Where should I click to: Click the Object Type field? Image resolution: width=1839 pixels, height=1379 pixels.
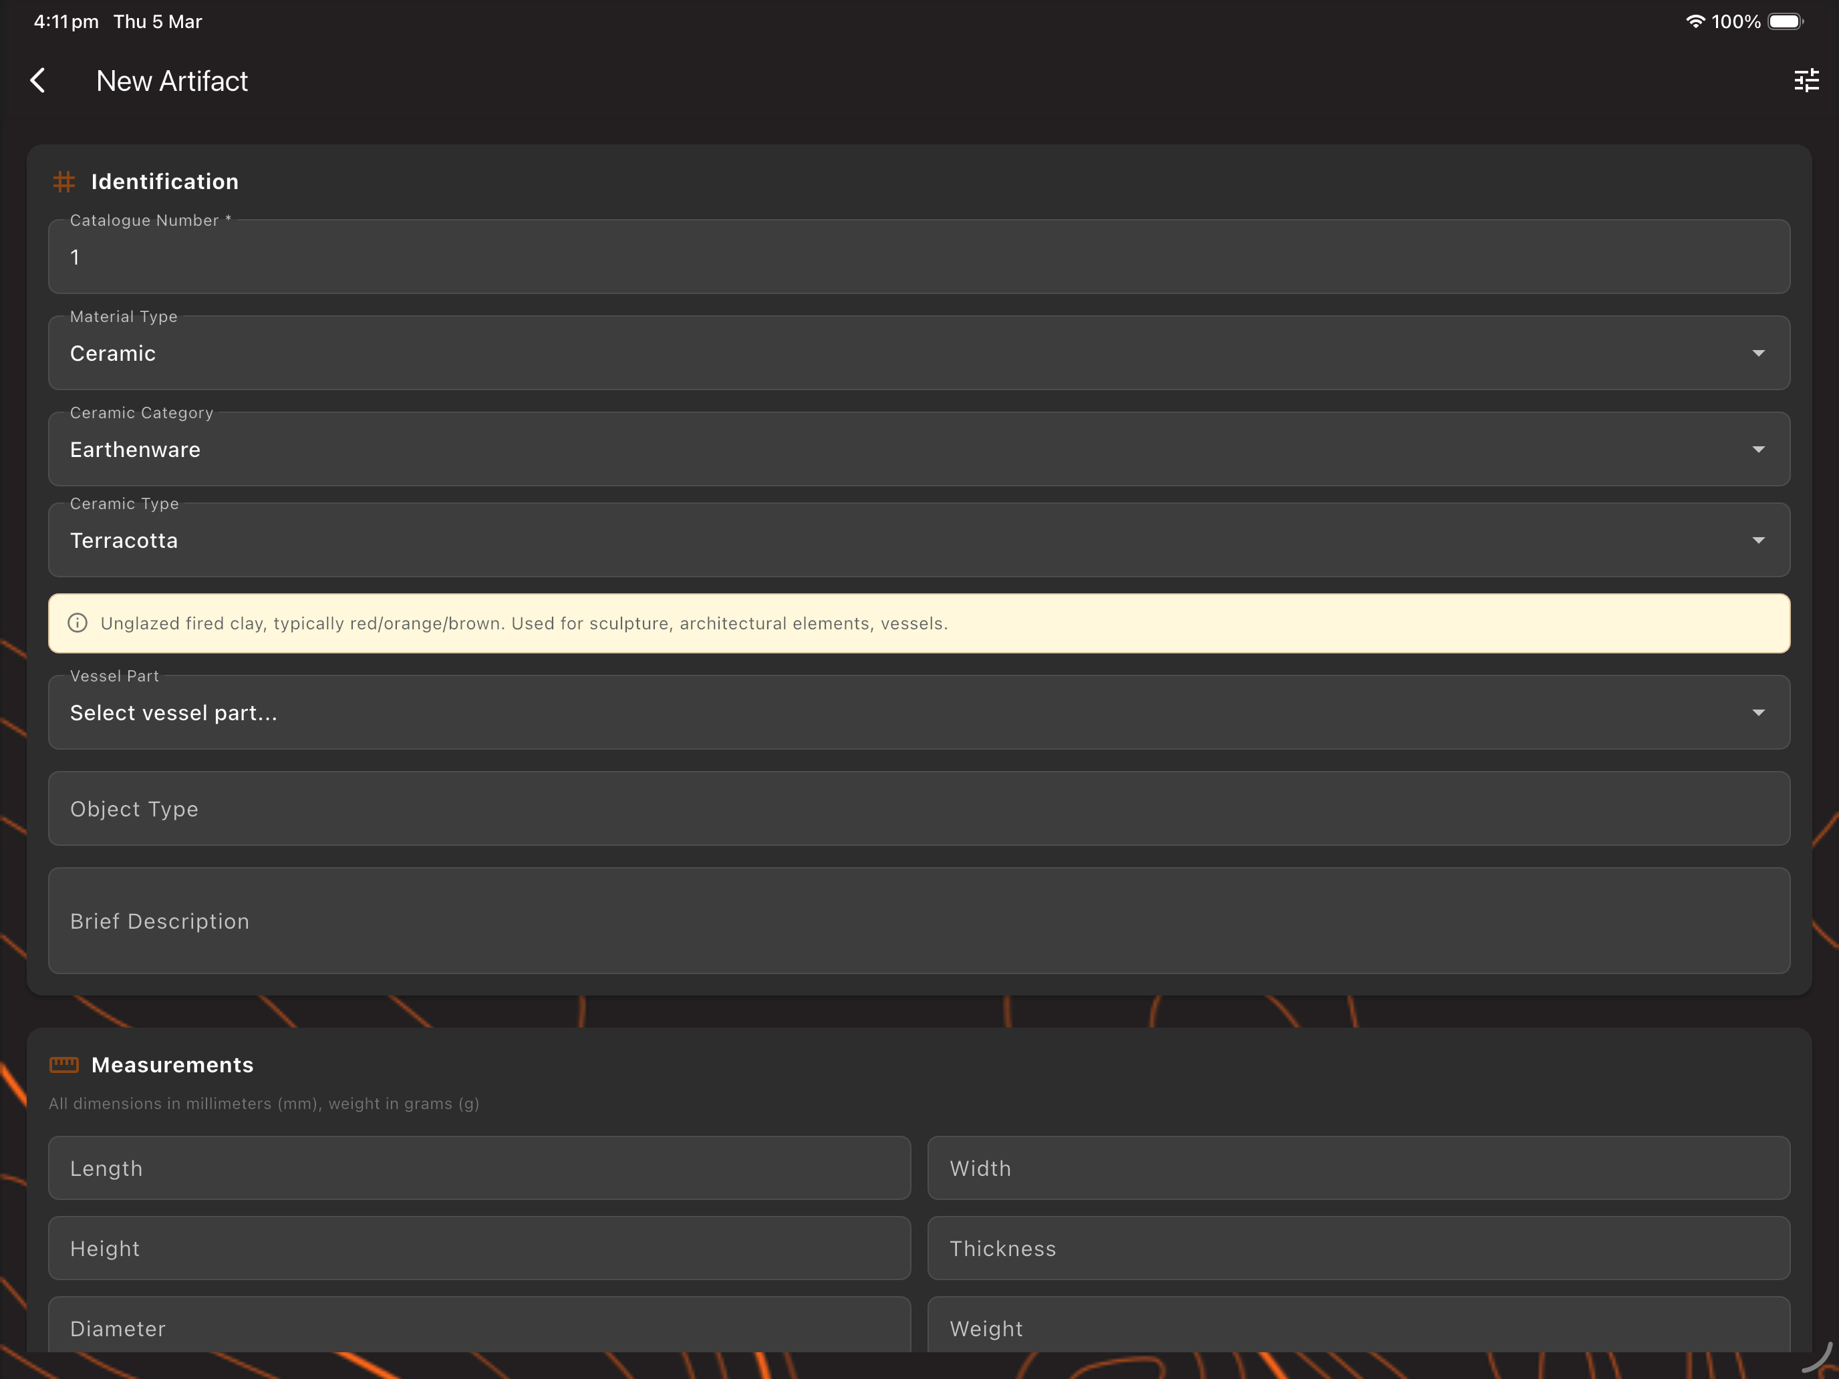pyautogui.click(x=915, y=808)
